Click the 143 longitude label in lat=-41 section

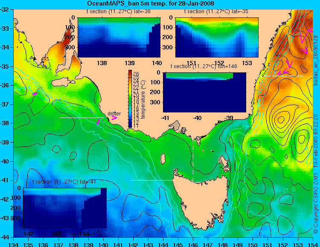pos(56,234)
